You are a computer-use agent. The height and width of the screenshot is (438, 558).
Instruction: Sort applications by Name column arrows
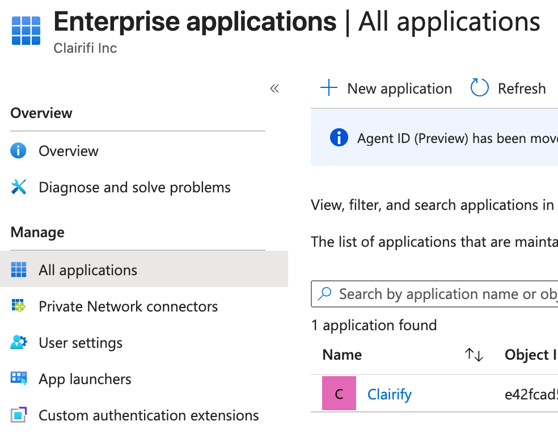tap(474, 355)
